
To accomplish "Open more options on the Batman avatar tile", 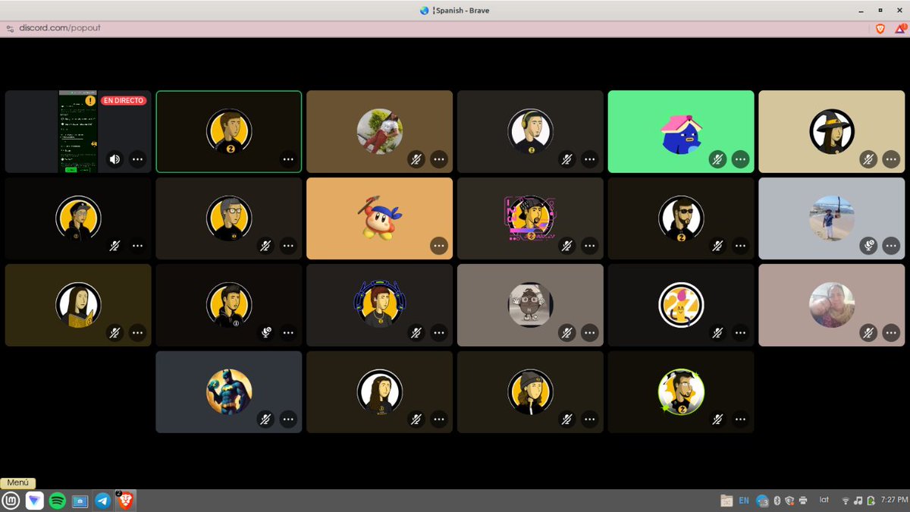I will pos(288,419).
